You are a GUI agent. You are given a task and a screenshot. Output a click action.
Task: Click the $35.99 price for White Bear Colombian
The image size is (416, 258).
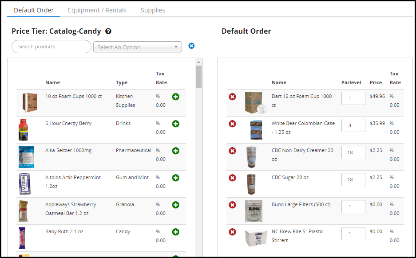(x=377, y=123)
